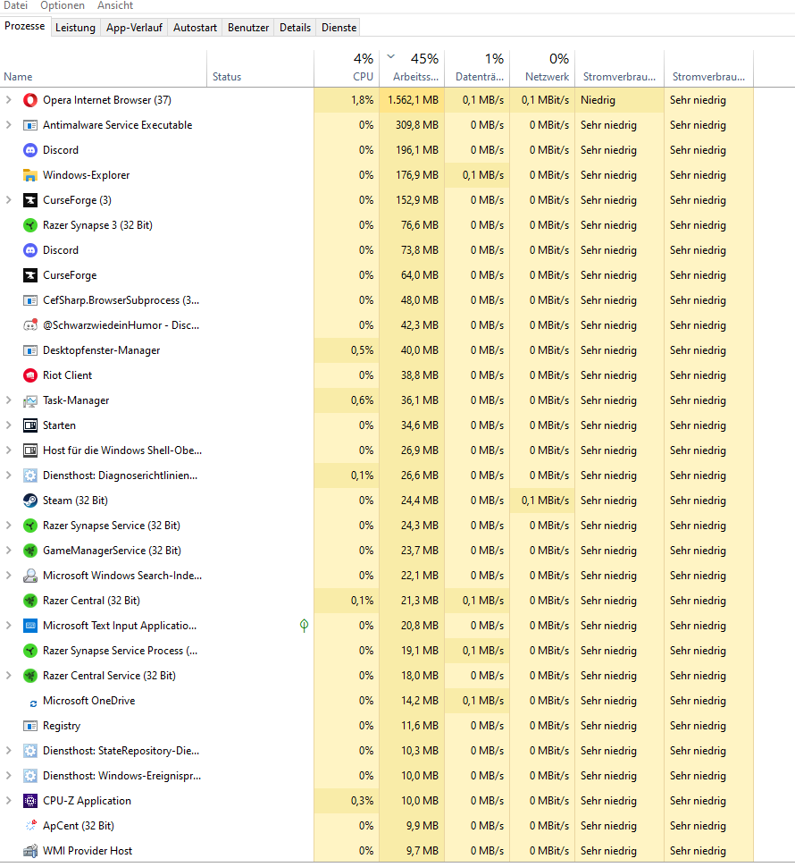Viewport: 795px width, 867px height.
Task: Click the WMI Provider Host icon
Action: (x=29, y=850)
